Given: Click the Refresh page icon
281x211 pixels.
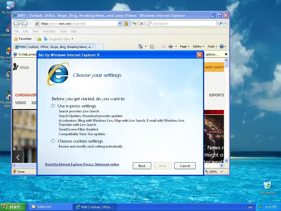Looking at the screenshot, I should click(x=134, y=24).
